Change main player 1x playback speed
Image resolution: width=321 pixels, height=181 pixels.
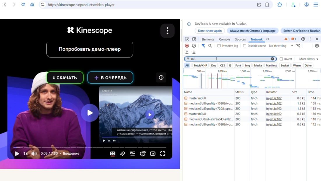[x=26, y=154]
